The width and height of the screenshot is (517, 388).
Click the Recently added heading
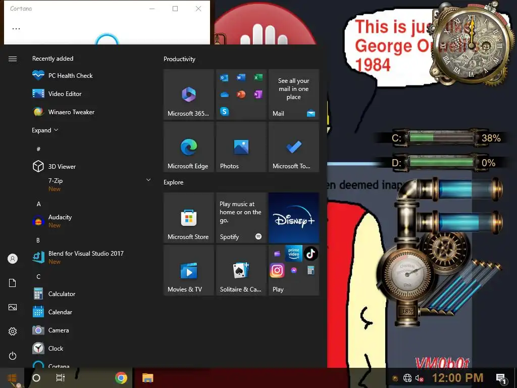tap(53, 59)
